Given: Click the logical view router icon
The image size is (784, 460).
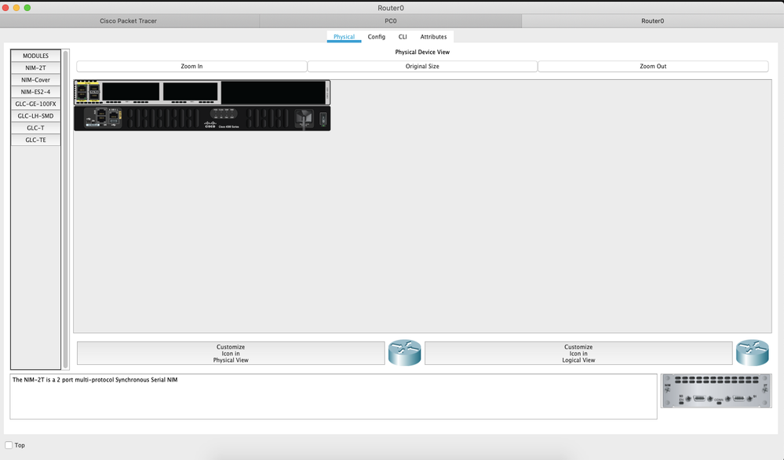Looking at the screenshot, I should coord(752,352).
